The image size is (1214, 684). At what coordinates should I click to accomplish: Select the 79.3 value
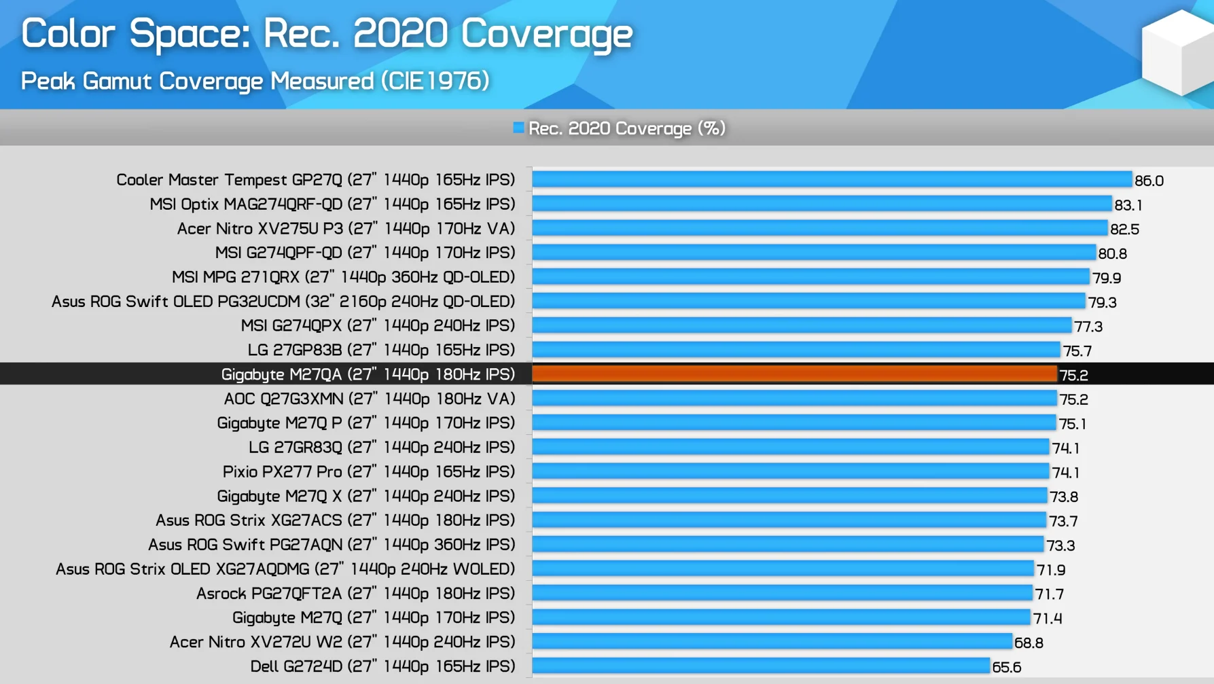[1103, 302]
